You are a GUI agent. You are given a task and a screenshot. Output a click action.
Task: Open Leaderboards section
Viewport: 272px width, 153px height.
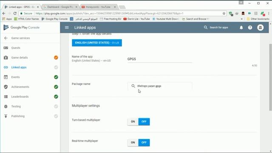[x=20, y=96]
